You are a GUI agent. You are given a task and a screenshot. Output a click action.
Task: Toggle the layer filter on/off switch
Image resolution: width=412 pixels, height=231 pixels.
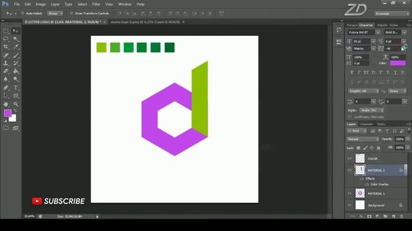coord(409,130)
